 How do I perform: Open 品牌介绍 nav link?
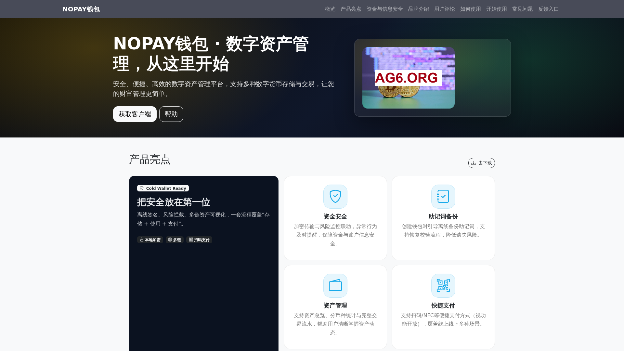tap(418, 9)
